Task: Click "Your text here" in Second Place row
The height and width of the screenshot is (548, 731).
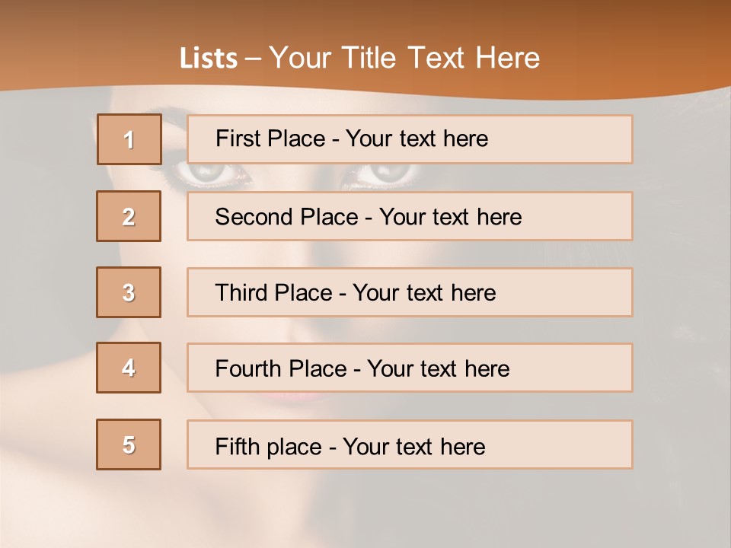Action: [450, 217]
